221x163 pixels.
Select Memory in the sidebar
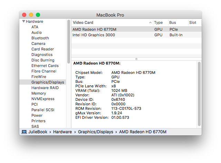(x=39, y=93)
